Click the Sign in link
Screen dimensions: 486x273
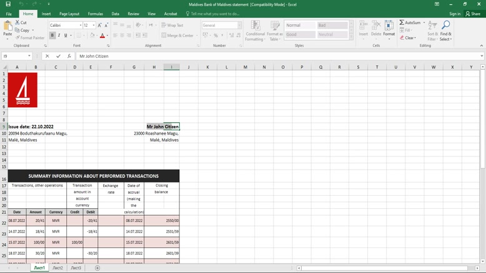coord(454,14)
